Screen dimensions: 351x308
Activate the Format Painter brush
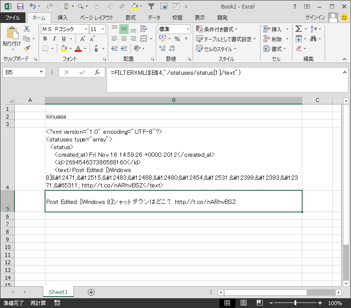[x=27, y=48]
